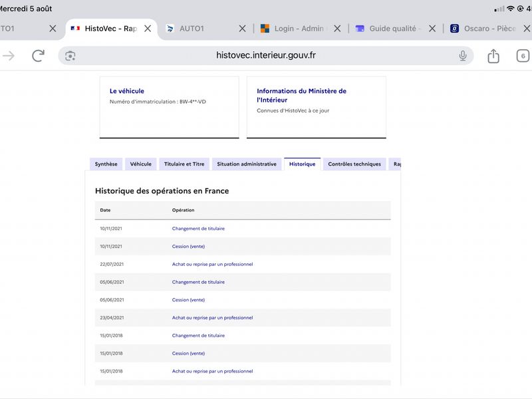Viewport: 532px width, 399px height.
Task: Close the HistoVec tab
Action: (x=148, y=29)
